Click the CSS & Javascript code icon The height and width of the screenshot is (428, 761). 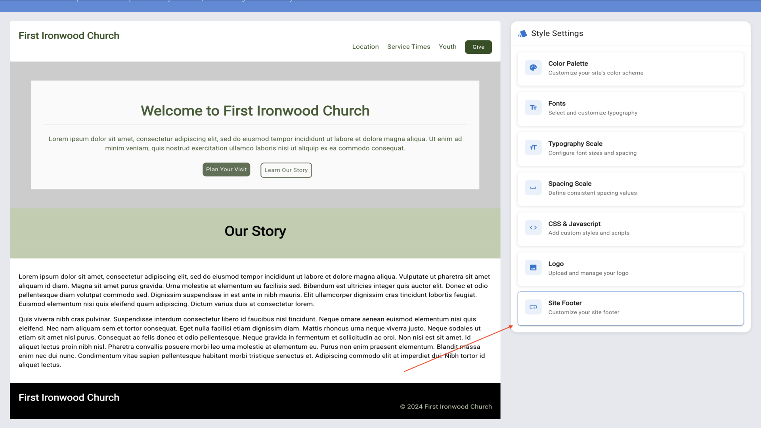click(x=533, y=228)
